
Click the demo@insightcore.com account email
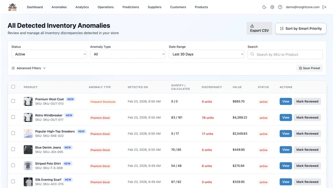(302, 7)
